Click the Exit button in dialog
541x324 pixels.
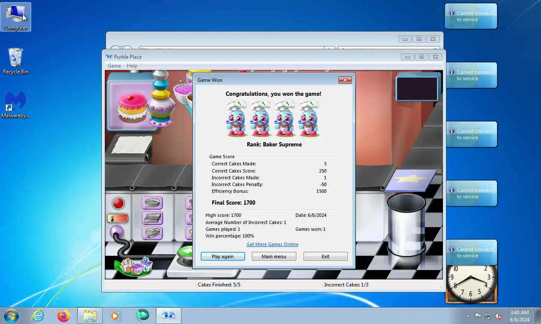325,256
